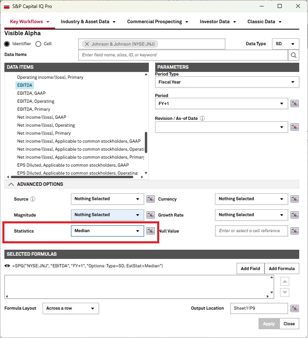Viewport: 308px width, 338px height.
Task: Click the Data Items list scroll-down arrow
Action: coord(146,173)
